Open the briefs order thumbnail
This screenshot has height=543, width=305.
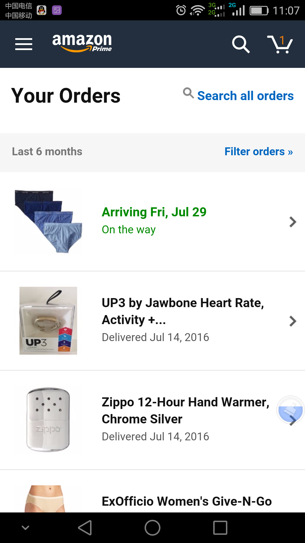(x=48, y=222)
